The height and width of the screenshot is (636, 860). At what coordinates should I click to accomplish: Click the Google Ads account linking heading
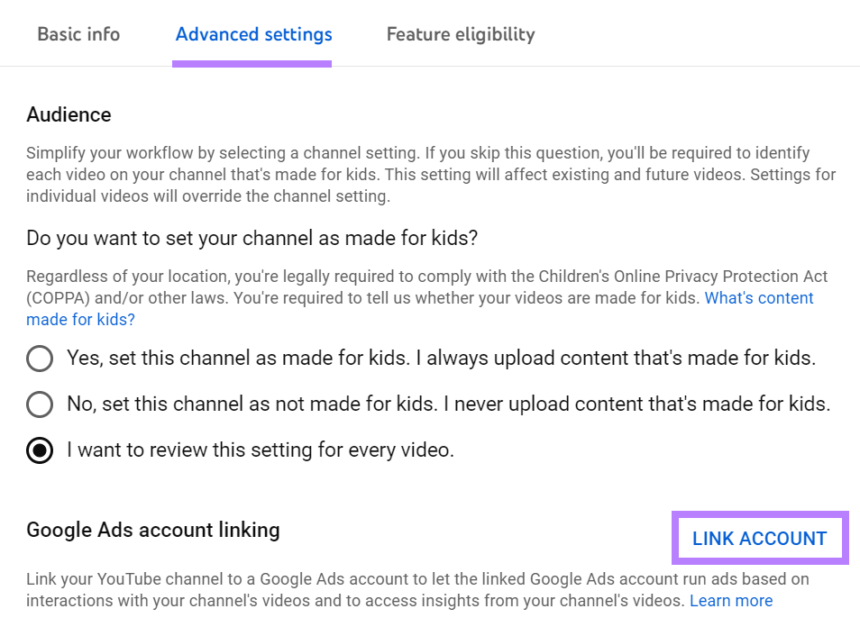(153, 530)
